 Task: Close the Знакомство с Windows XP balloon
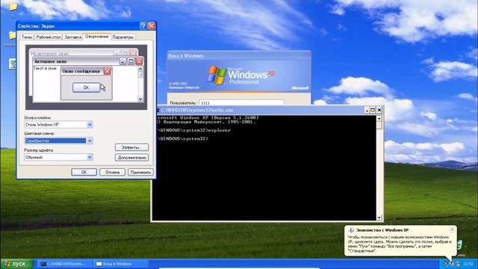point(452,229)
